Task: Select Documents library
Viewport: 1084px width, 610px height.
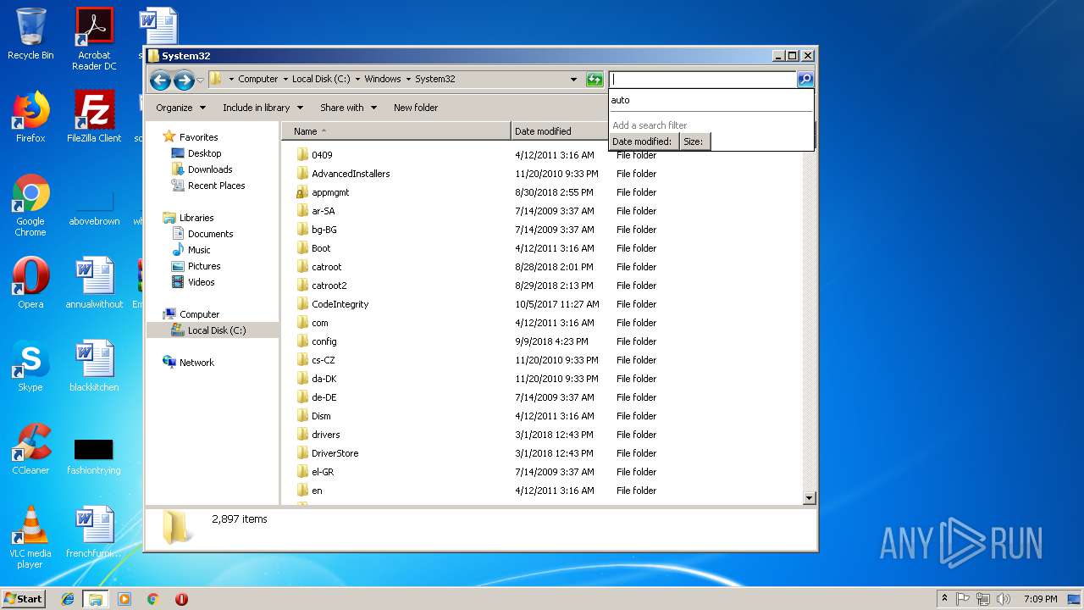Action: click(210, 234)
